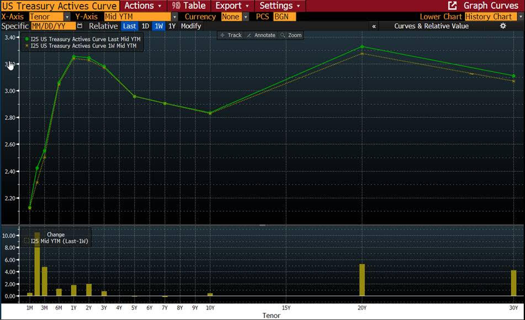Click the US Treasury Actives Curve title

60,6
